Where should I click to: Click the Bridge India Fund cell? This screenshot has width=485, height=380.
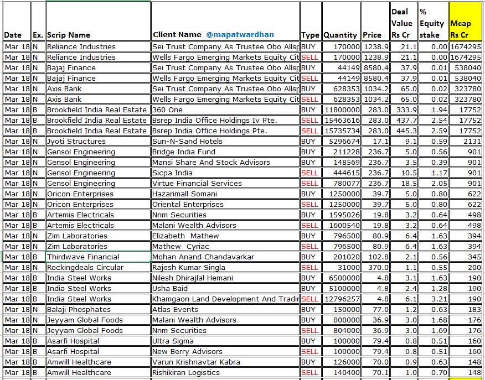225,152
